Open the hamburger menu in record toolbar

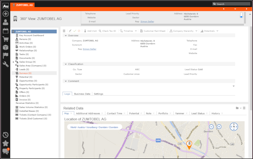click(64, 31)
